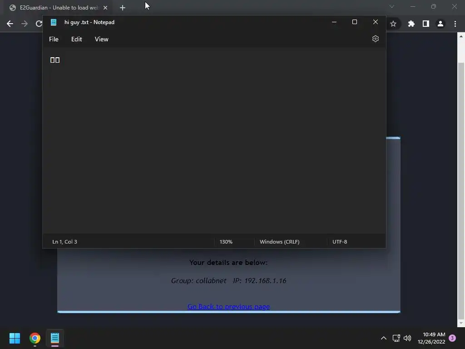465x349 pixels.
Task: Open Chrome three-dot menu
Action: pyautogui.click(x=455, y=24)
